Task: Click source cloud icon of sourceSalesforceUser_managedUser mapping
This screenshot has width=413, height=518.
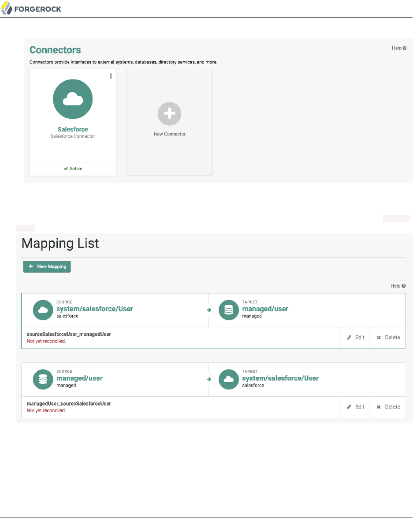Action: 43,310
